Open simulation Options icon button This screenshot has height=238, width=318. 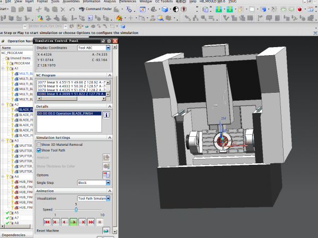tap(107, 174)
